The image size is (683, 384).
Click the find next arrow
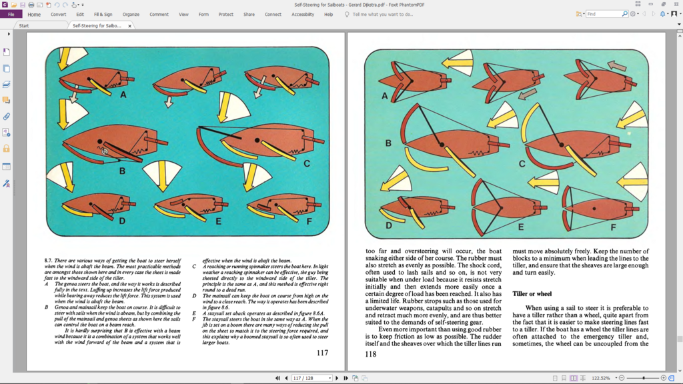654,14
